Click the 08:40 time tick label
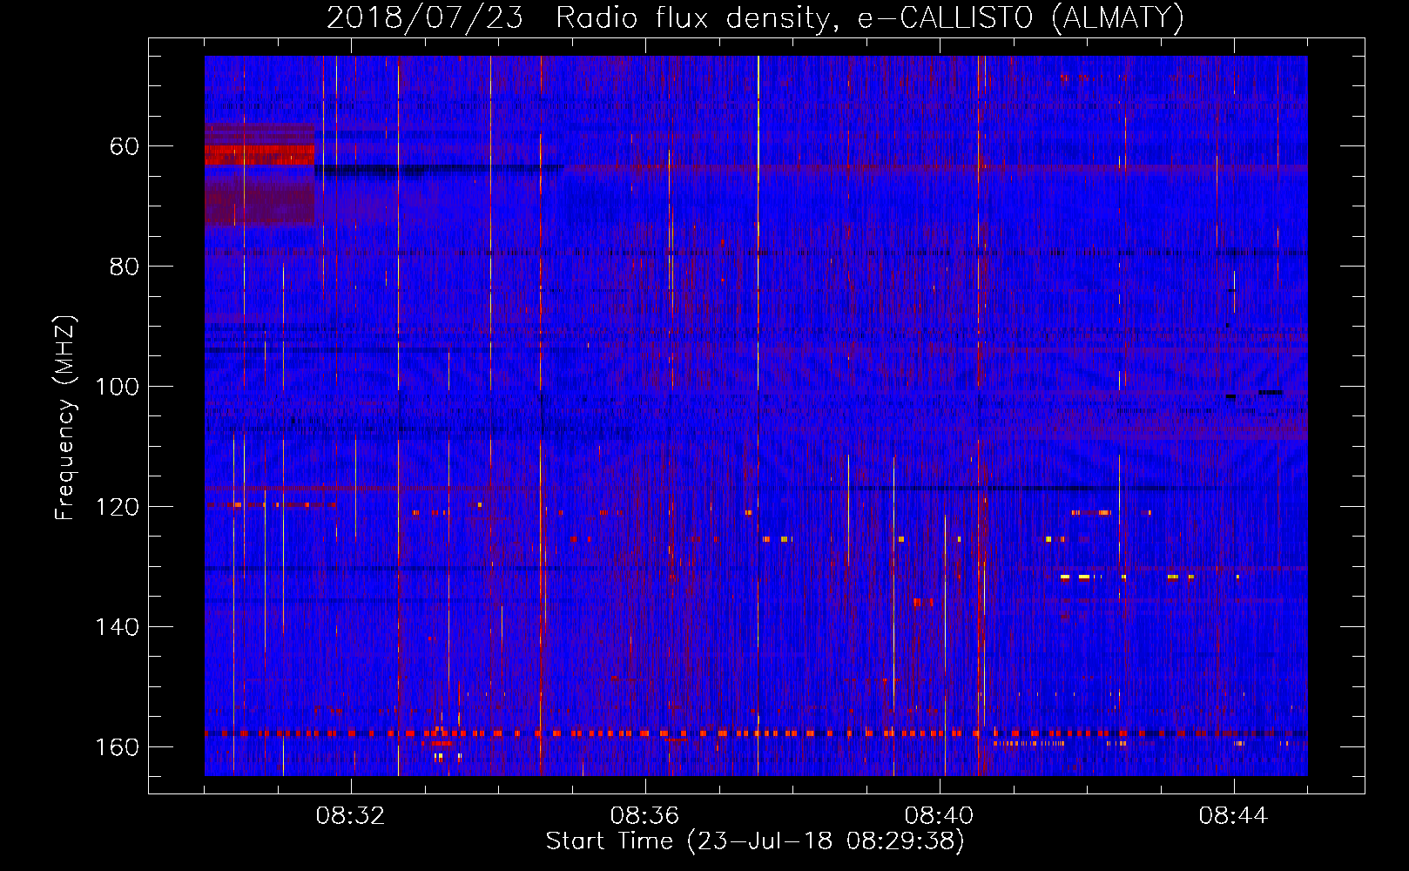 click(x=939, y=815)
